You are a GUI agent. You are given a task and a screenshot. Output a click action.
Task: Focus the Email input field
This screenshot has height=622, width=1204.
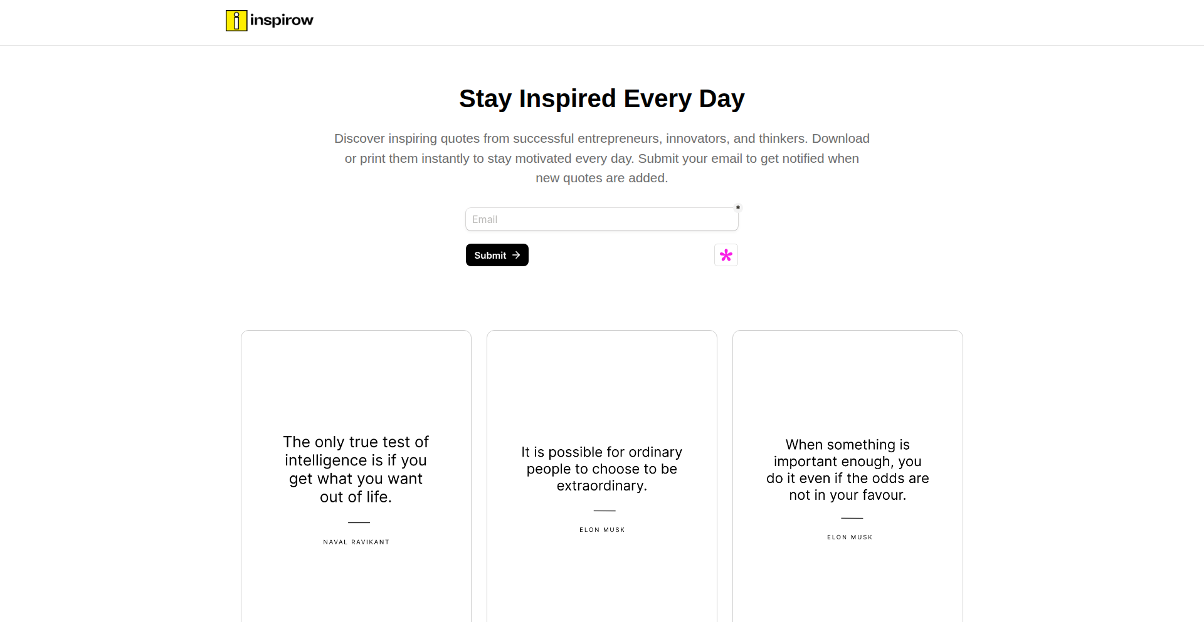601,219
